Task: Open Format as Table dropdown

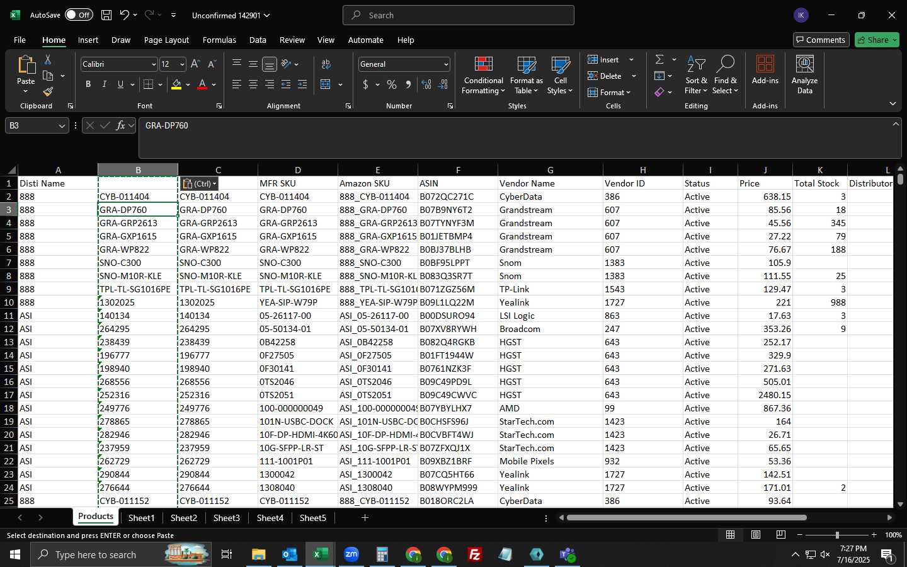Action: (x=526, y=75)
